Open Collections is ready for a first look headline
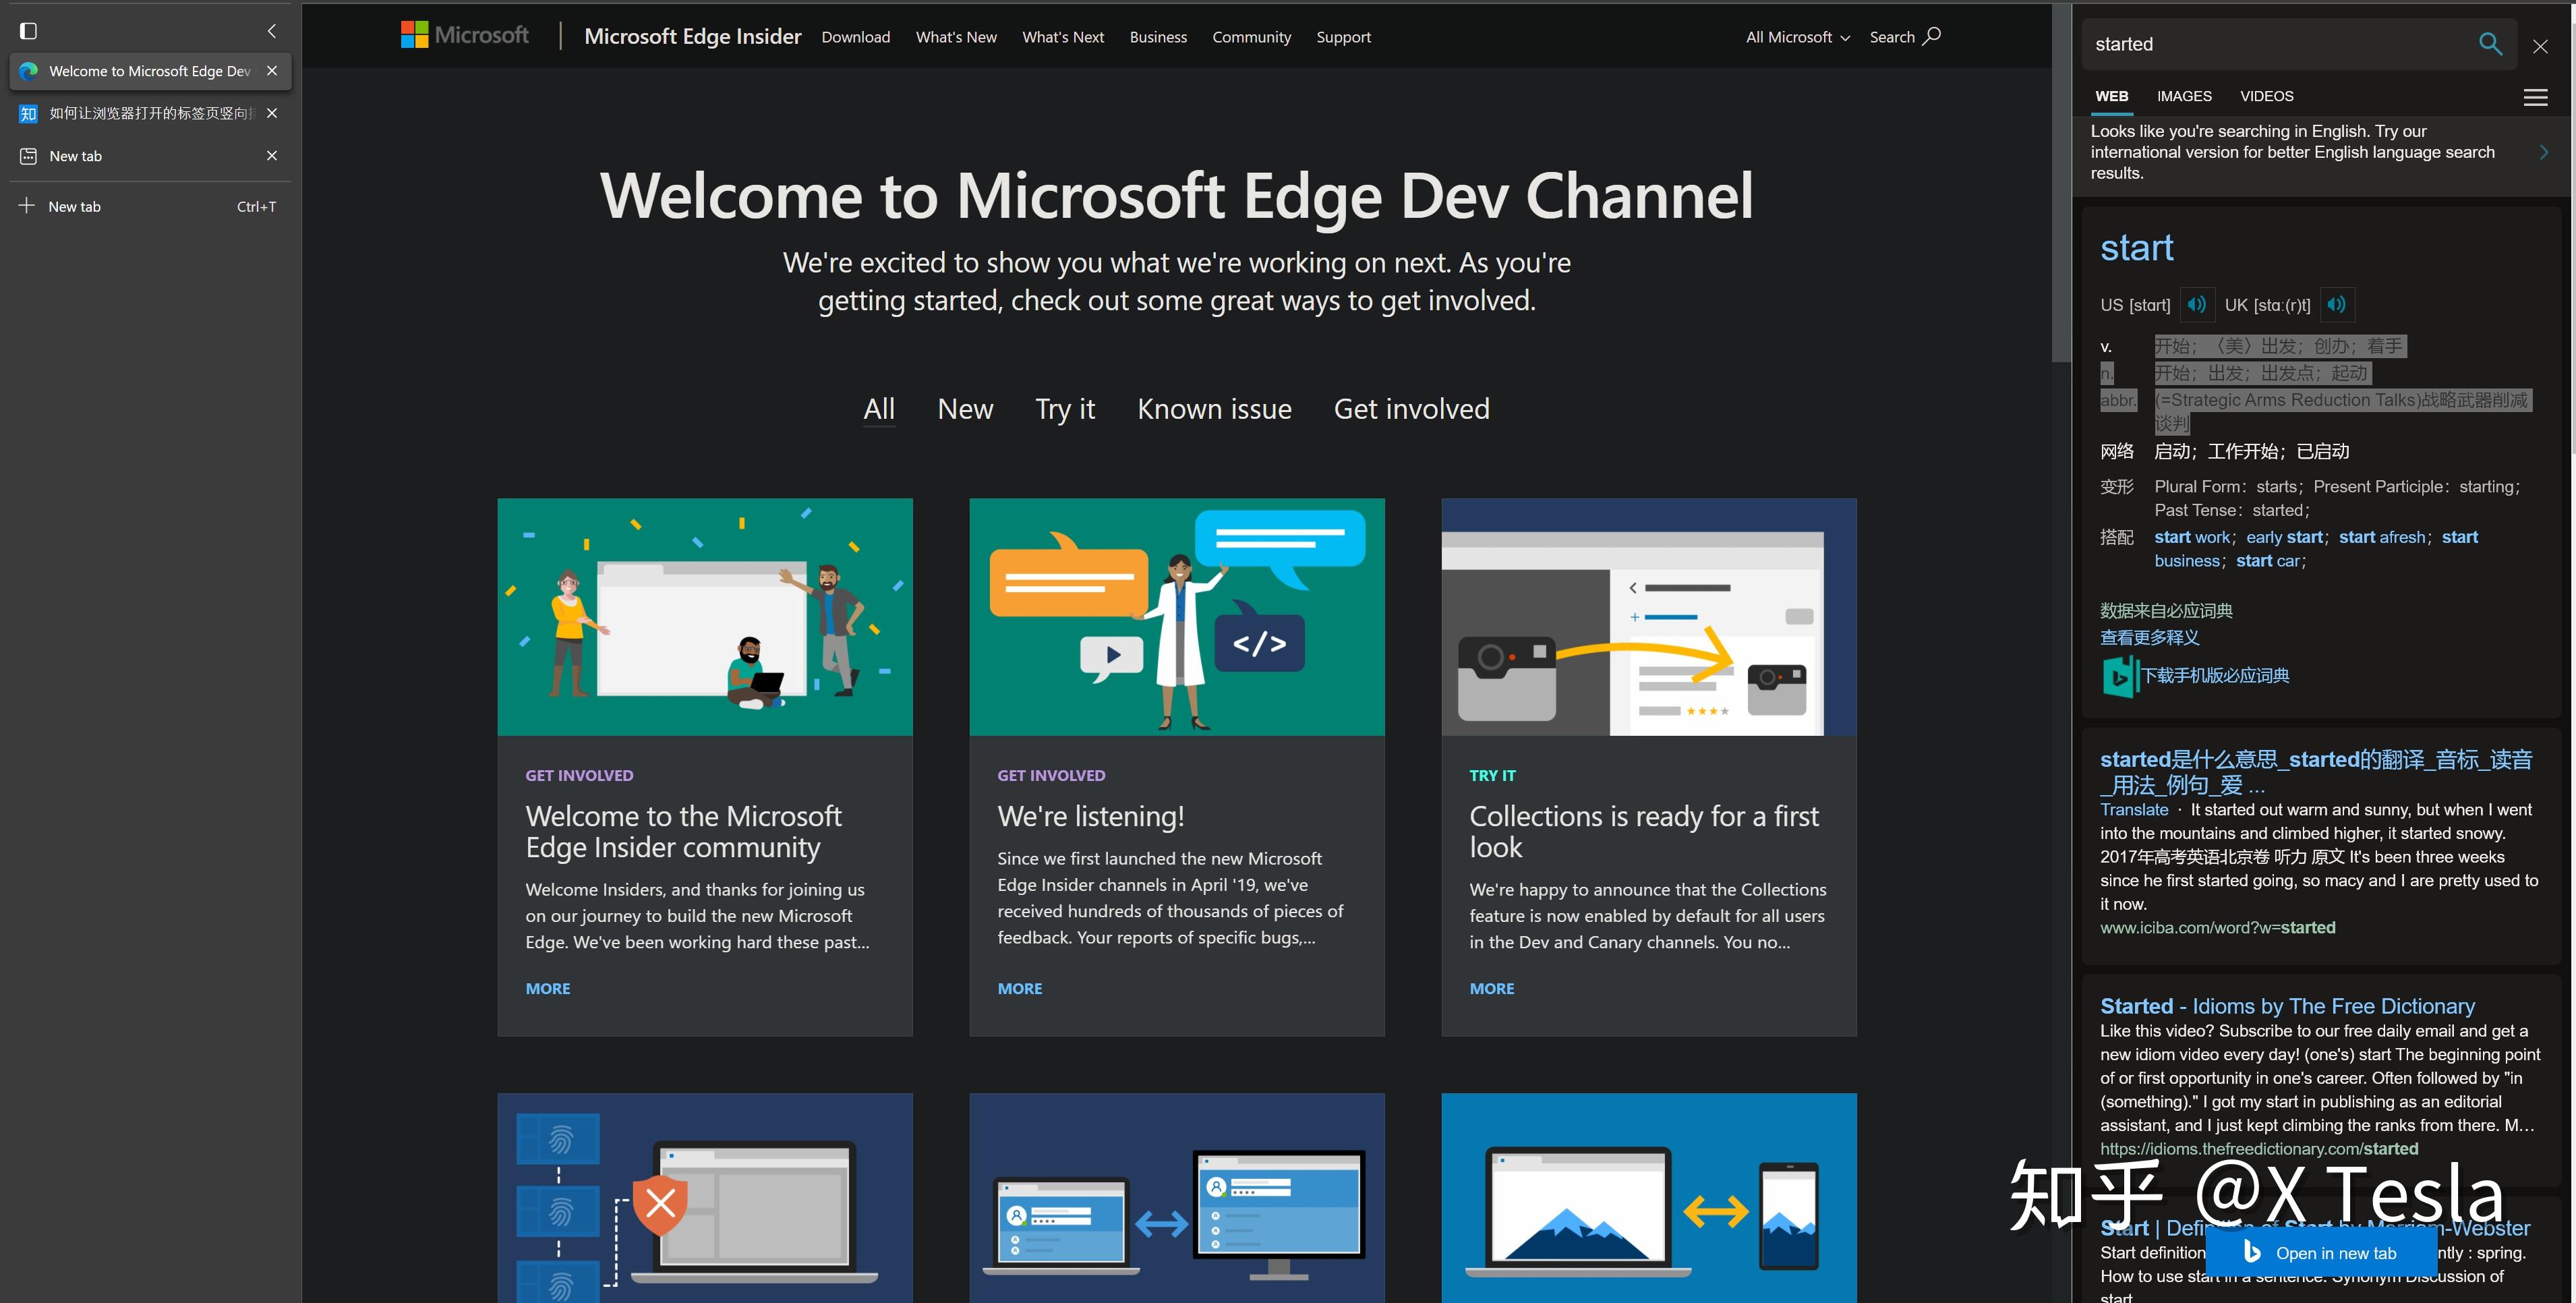 (1644, 832)
